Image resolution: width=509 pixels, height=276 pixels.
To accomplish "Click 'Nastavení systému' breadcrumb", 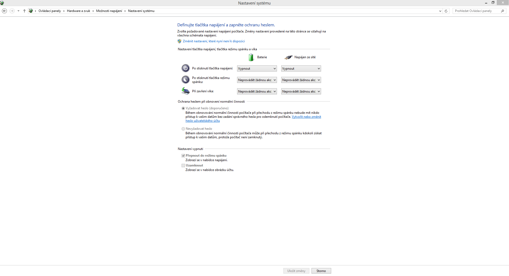I will 141,11.
